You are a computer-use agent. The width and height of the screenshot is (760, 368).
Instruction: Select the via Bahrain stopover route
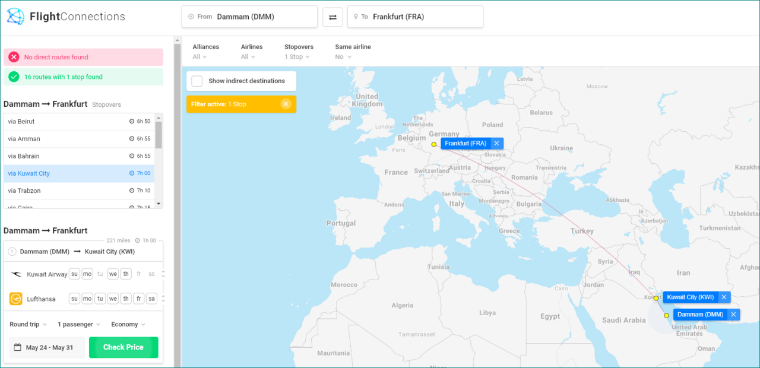[79, 156]
